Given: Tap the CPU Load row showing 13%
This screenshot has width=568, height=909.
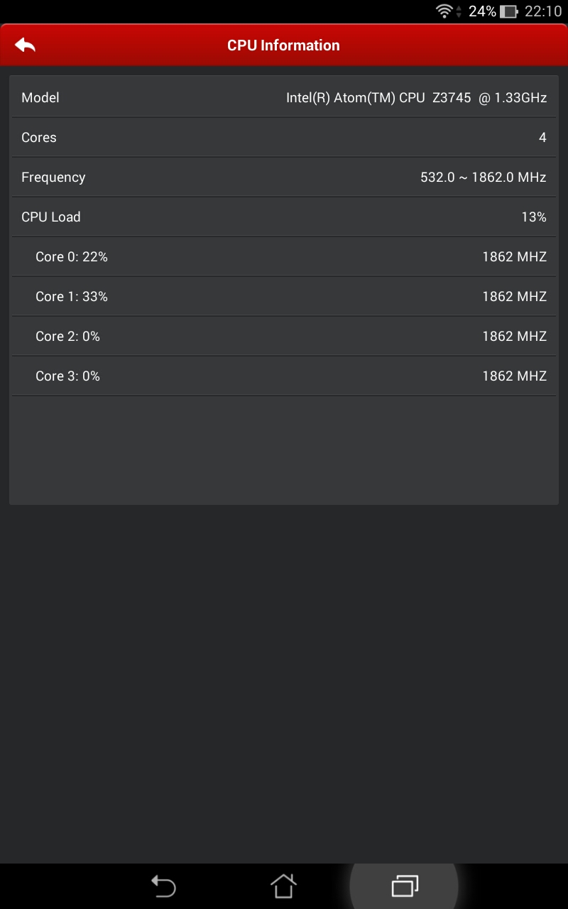Looking at the screenshot, I should tap(284, 217).
